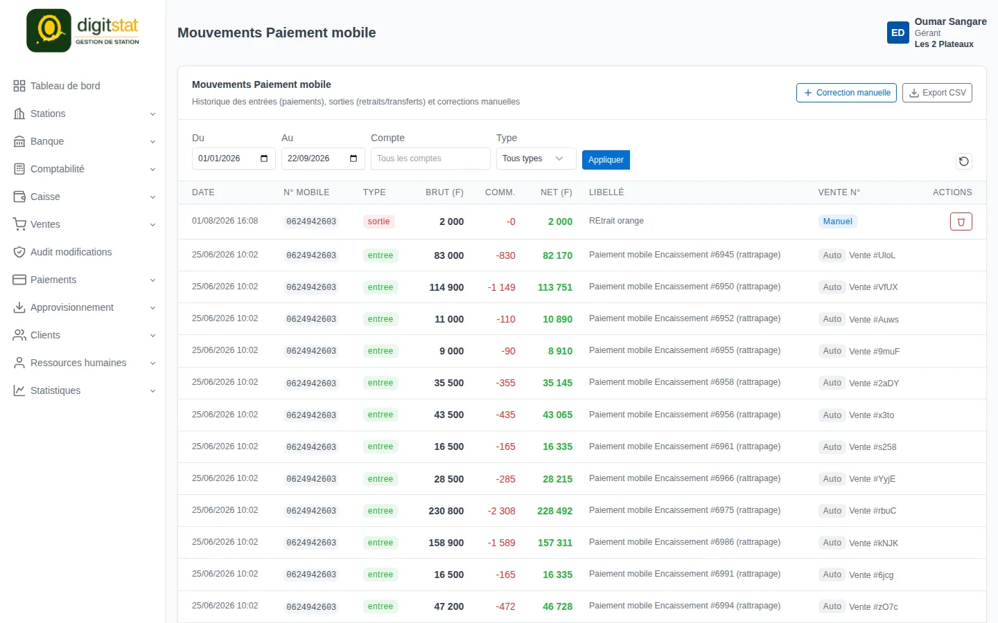998x623 pixels.
Task: Open Audit modifications menu item
Action: [83, 252]
